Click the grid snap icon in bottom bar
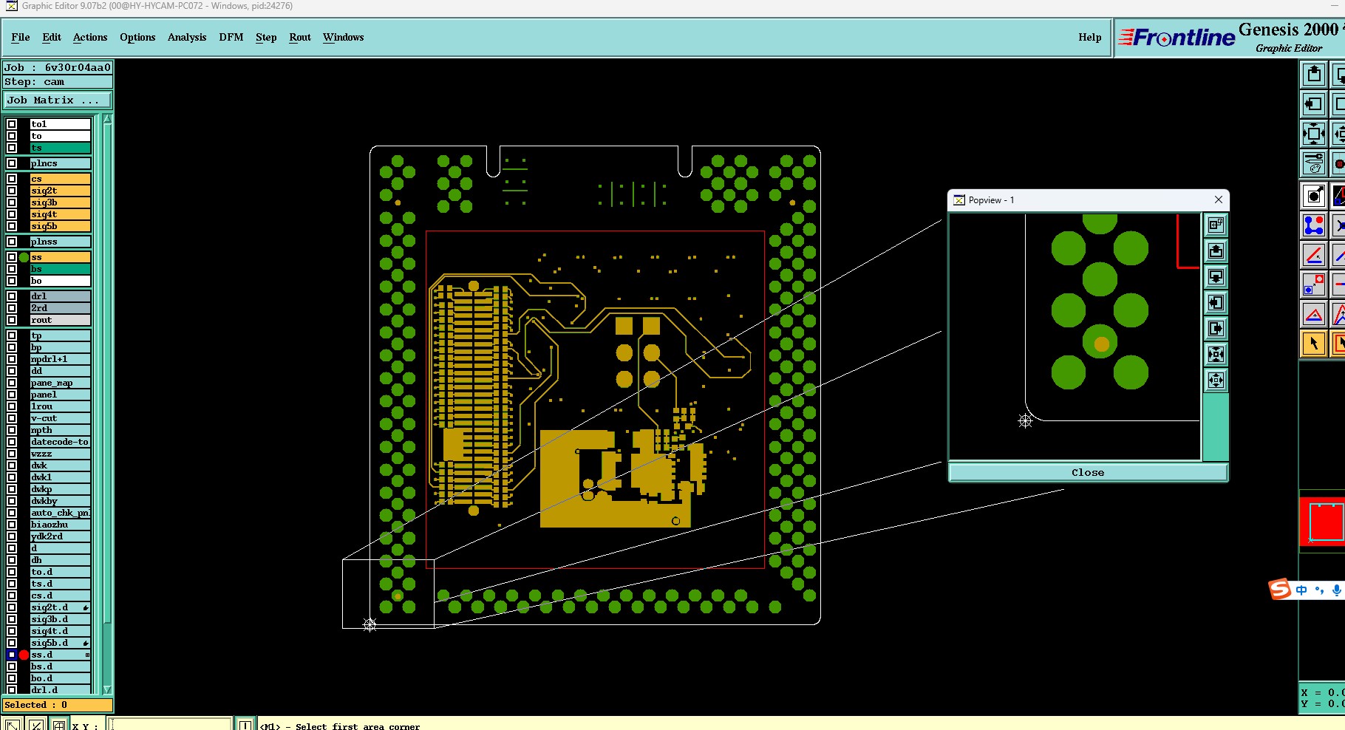Screen dimensions: 1345x730 point(58,725)
